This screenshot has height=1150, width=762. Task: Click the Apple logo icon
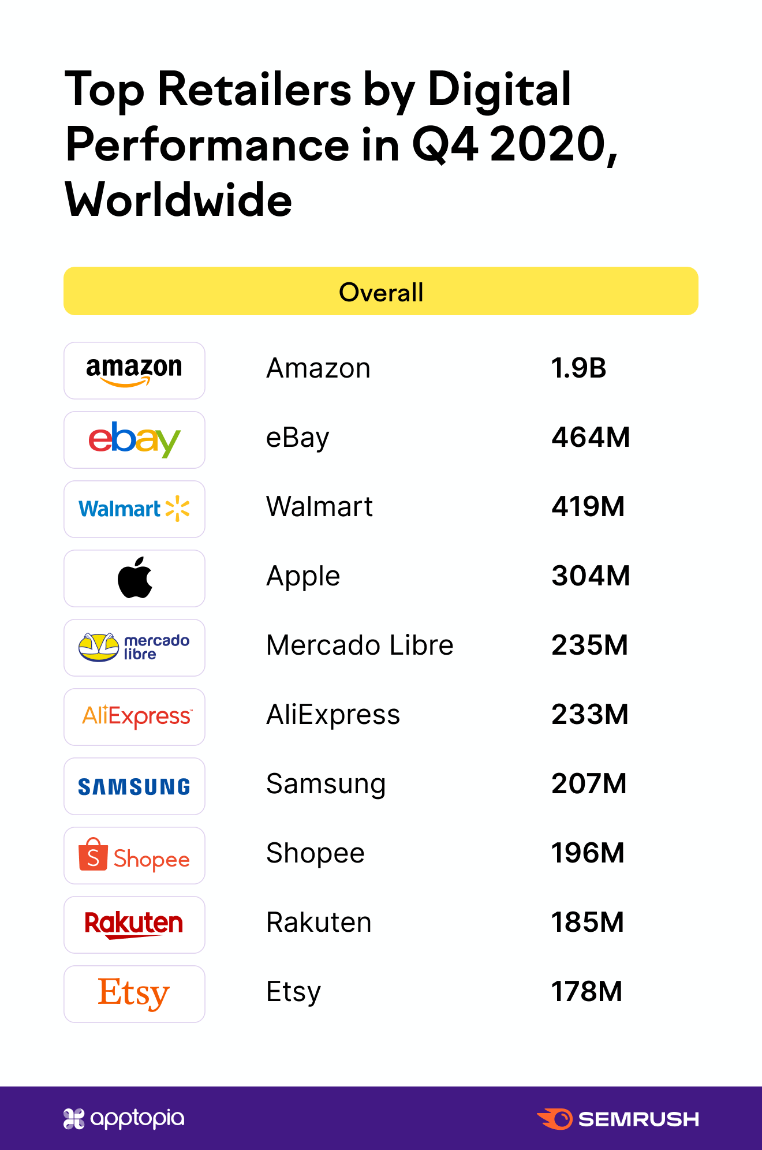coord(135,578)
